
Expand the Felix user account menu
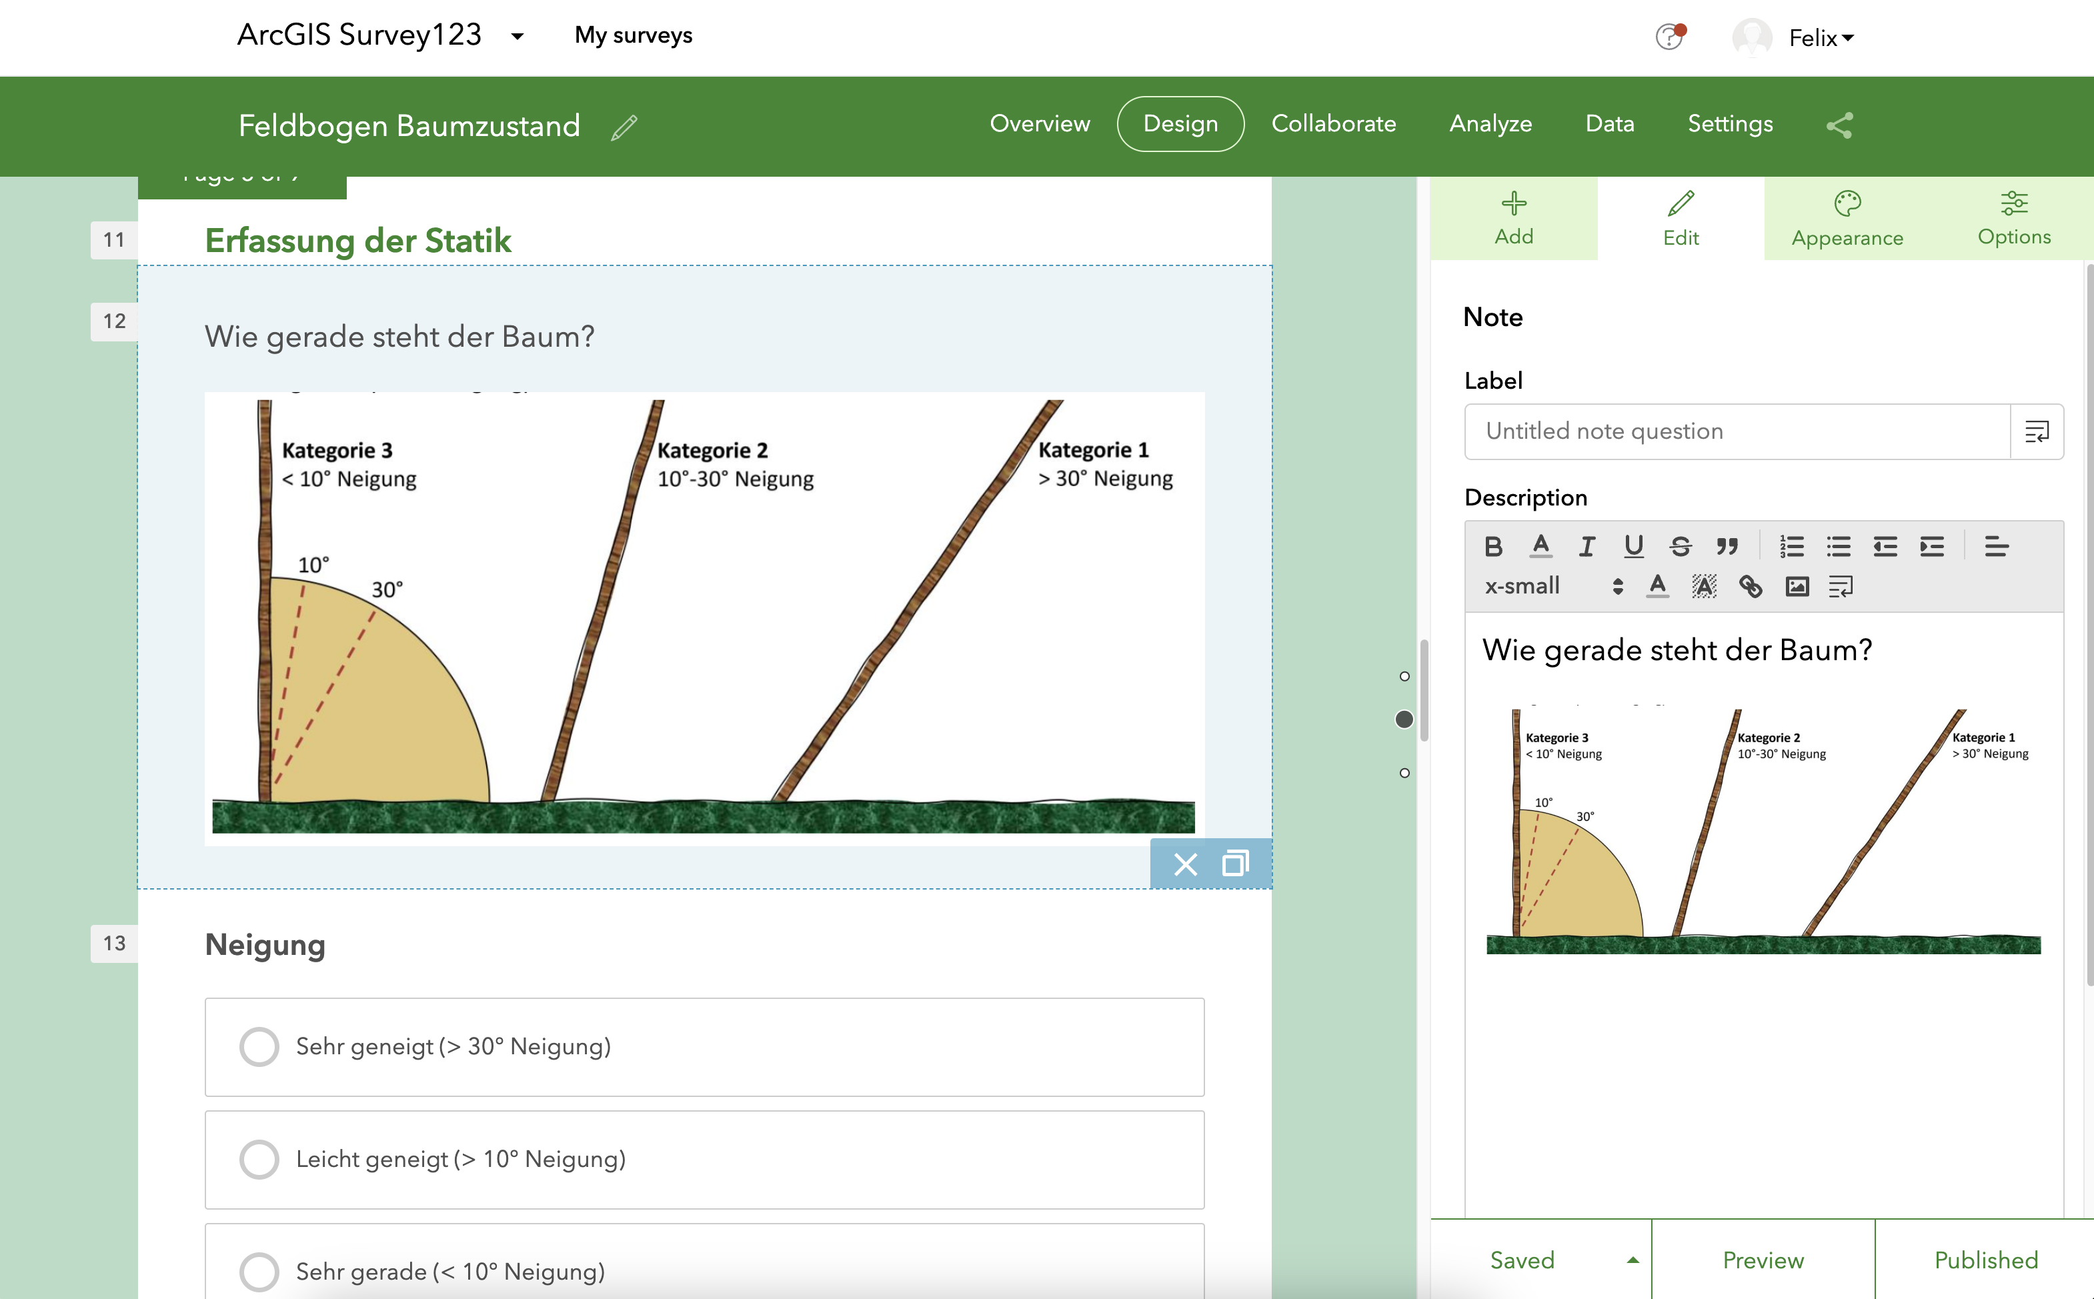click(1821, 38)
